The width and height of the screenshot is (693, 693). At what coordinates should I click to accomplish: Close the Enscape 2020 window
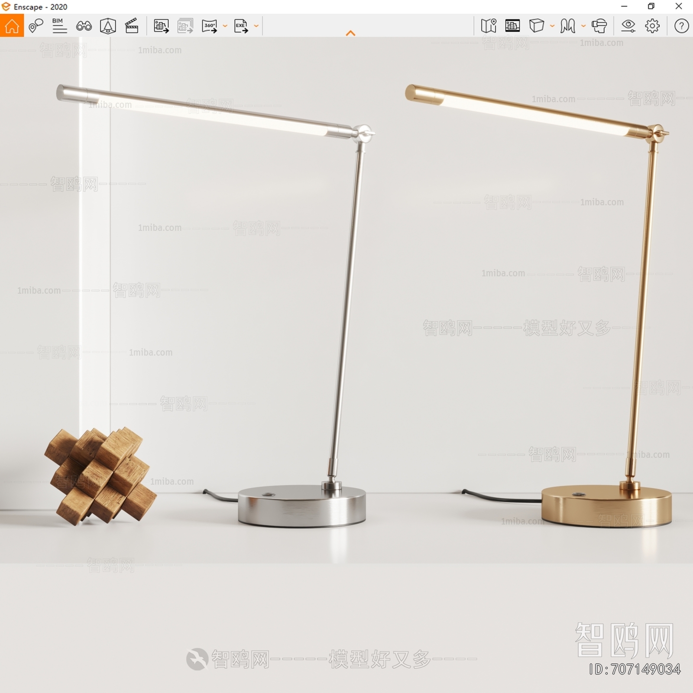[679, 6]
